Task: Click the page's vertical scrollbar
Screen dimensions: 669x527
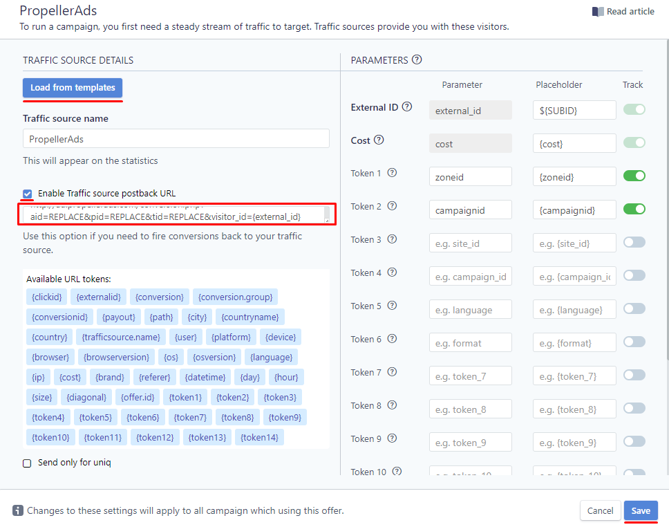Action: point(668,199)
